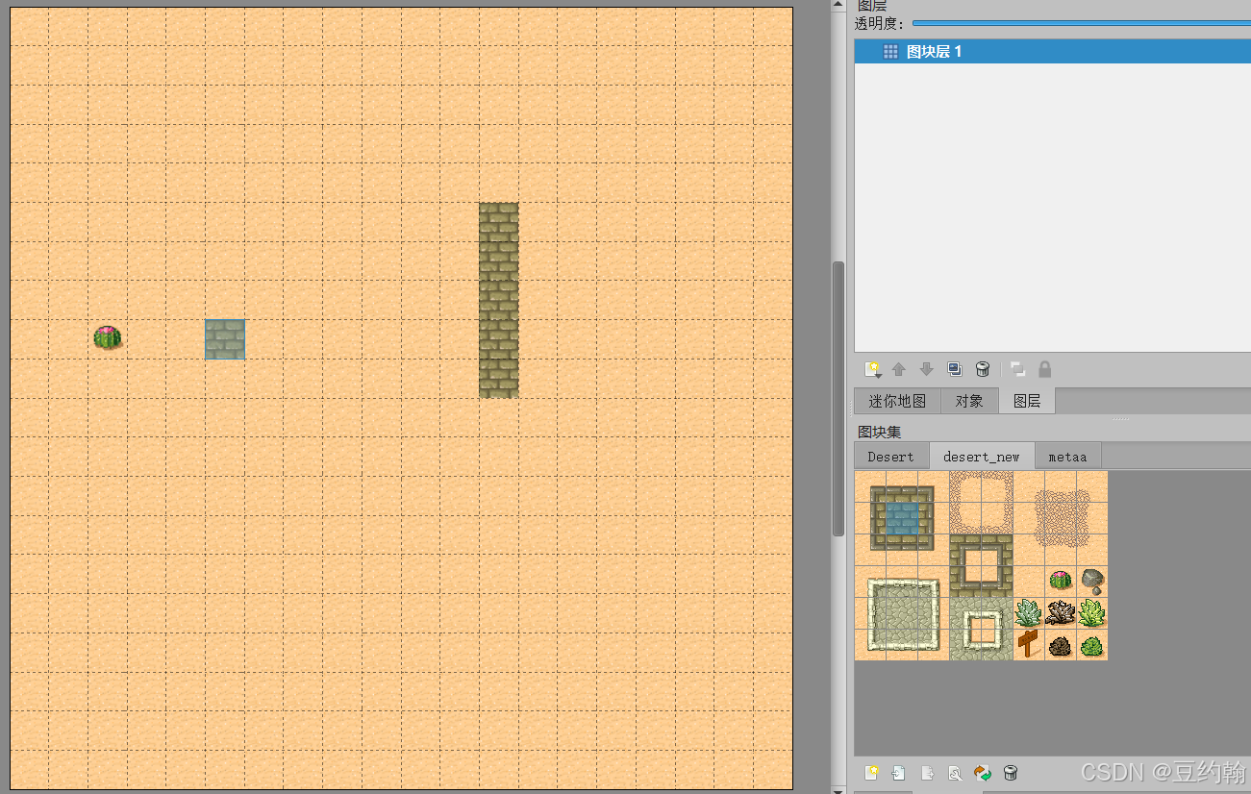Pick the blue water tile in the tileset
This screenshot has height=794, width=1251.
[x=902, y=518]
